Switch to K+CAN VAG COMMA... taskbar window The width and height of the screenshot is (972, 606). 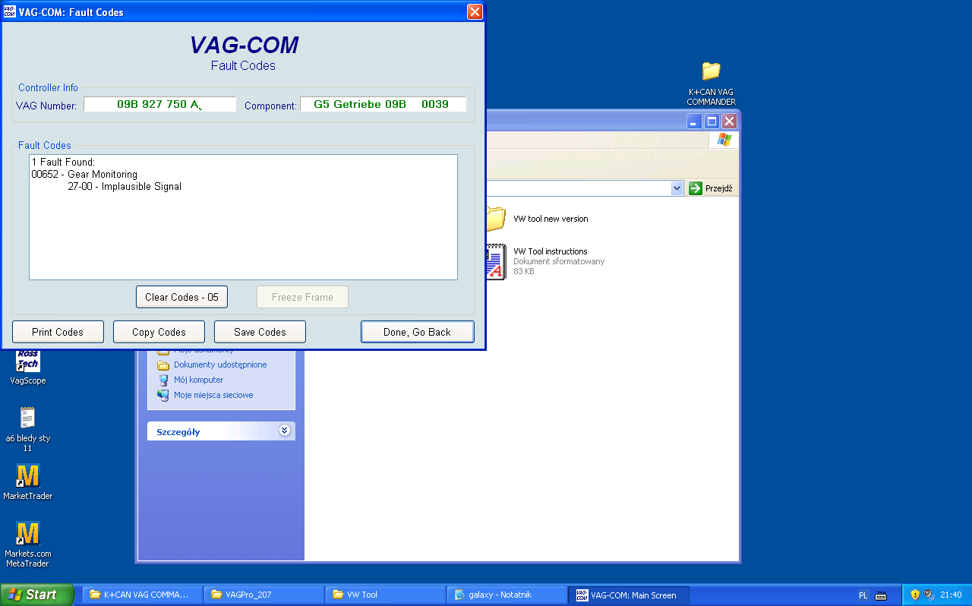click(142, 595)
